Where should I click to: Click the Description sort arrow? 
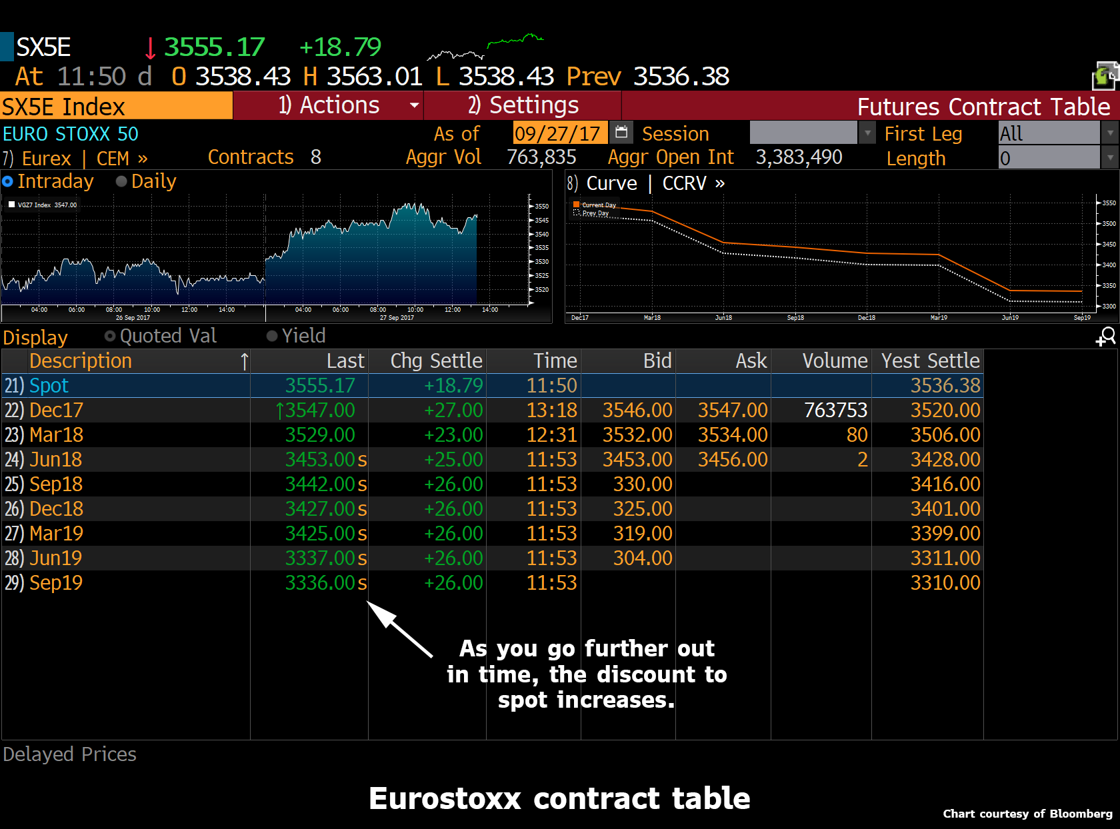point(245,361)
